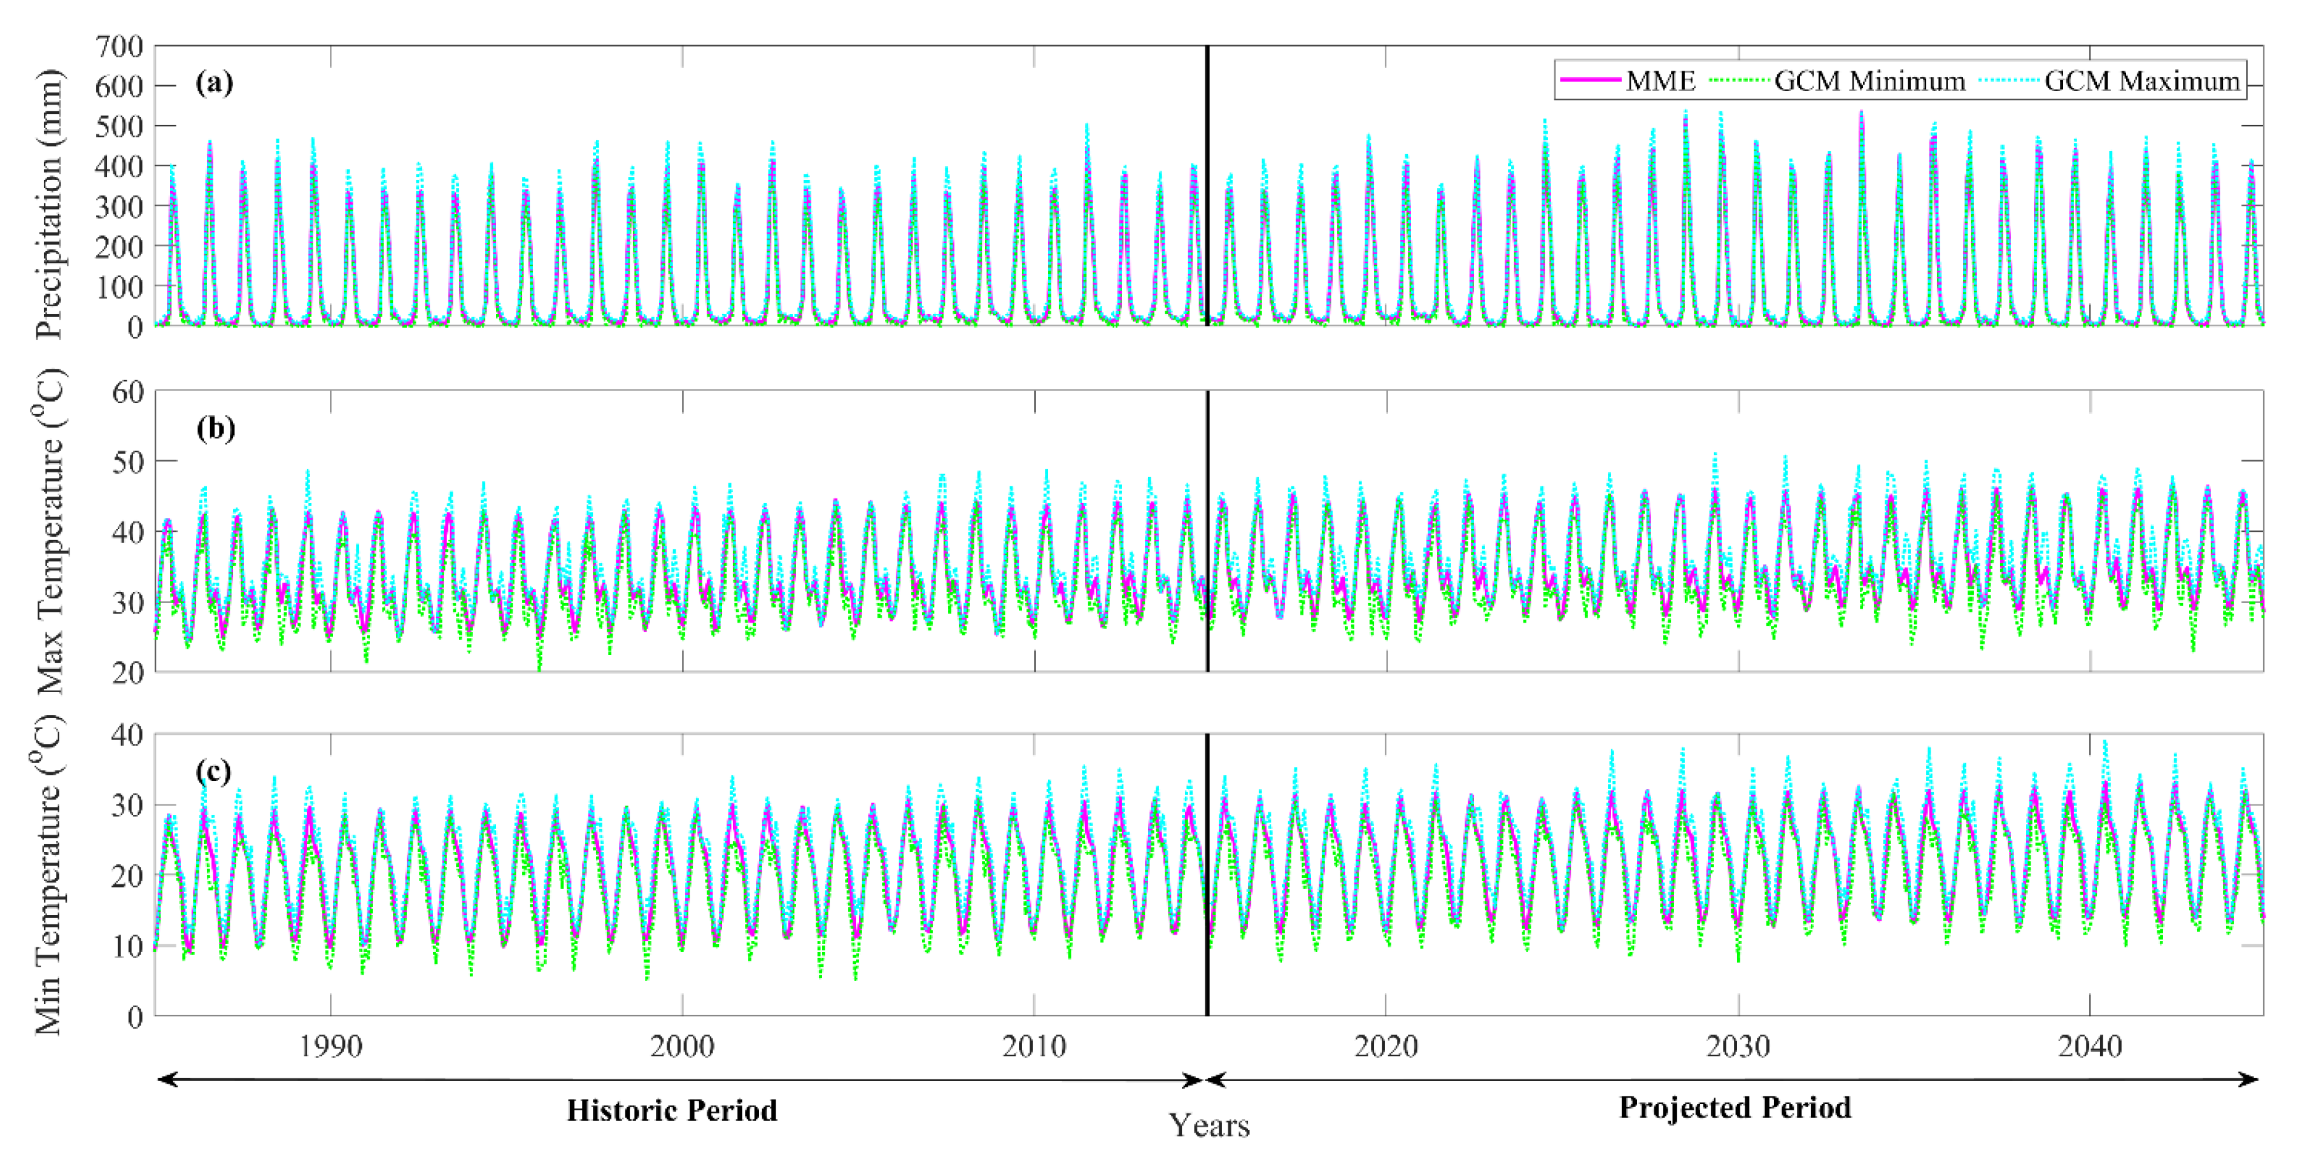Click the 2020 x-axis tick label
The width and height of the screenshot is (2314, 1160).
pos(1386,1046)
